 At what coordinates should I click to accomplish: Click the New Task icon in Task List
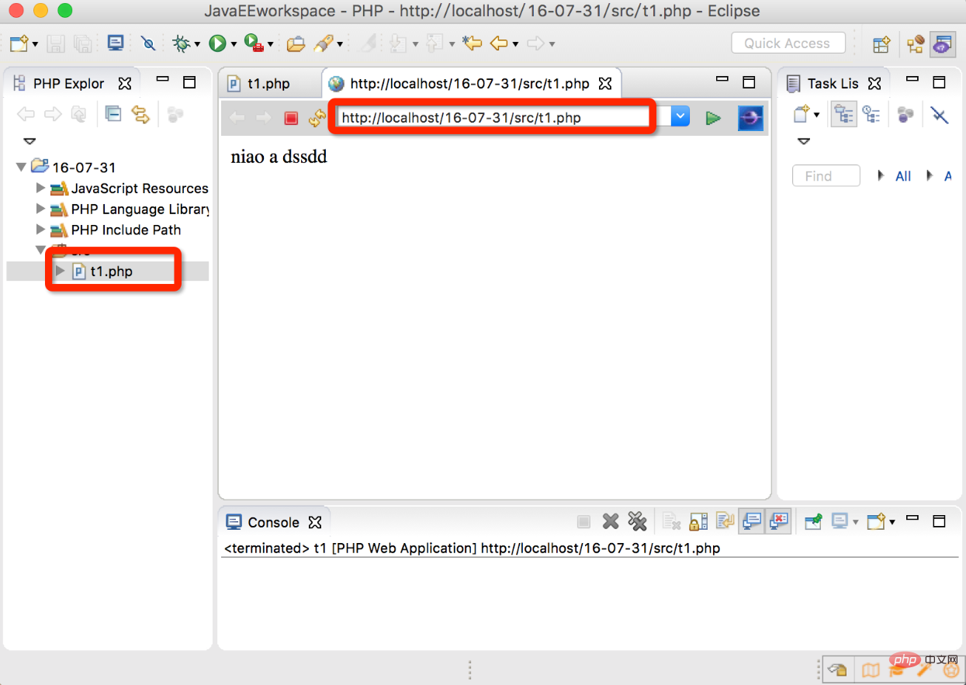coord(802,115)
